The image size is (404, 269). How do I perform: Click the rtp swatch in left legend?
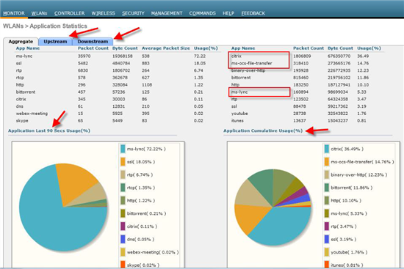pos(123,174)
